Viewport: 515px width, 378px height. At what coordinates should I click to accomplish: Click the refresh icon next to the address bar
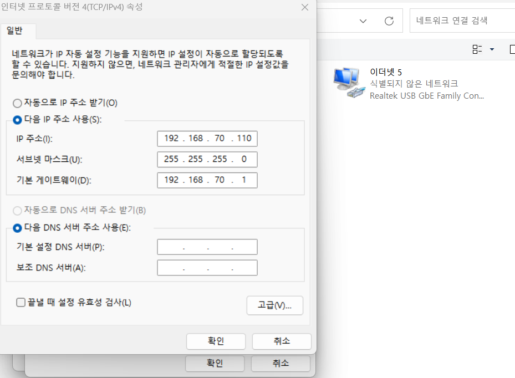point(389,21)
